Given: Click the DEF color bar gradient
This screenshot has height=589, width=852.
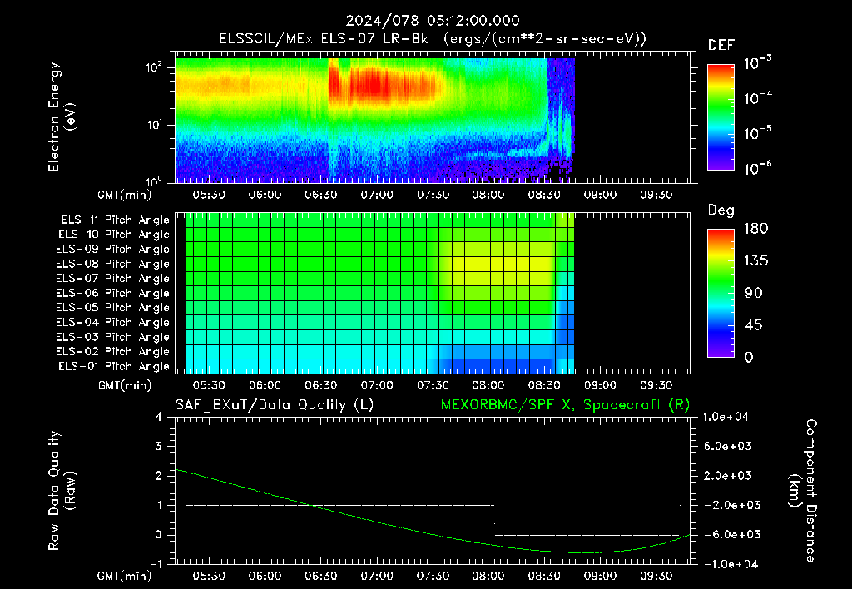Looking at the screenshot, I should pyautogui.click(x=721, y=116).
